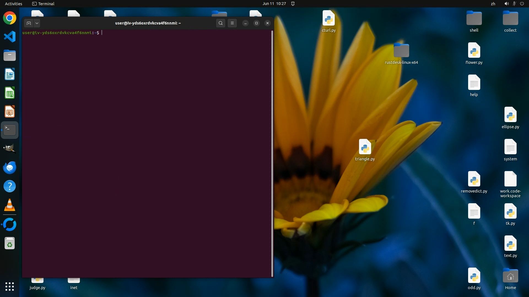Open the date and time calendar
This screenshot has width=529, height=297.
(274, 4)
